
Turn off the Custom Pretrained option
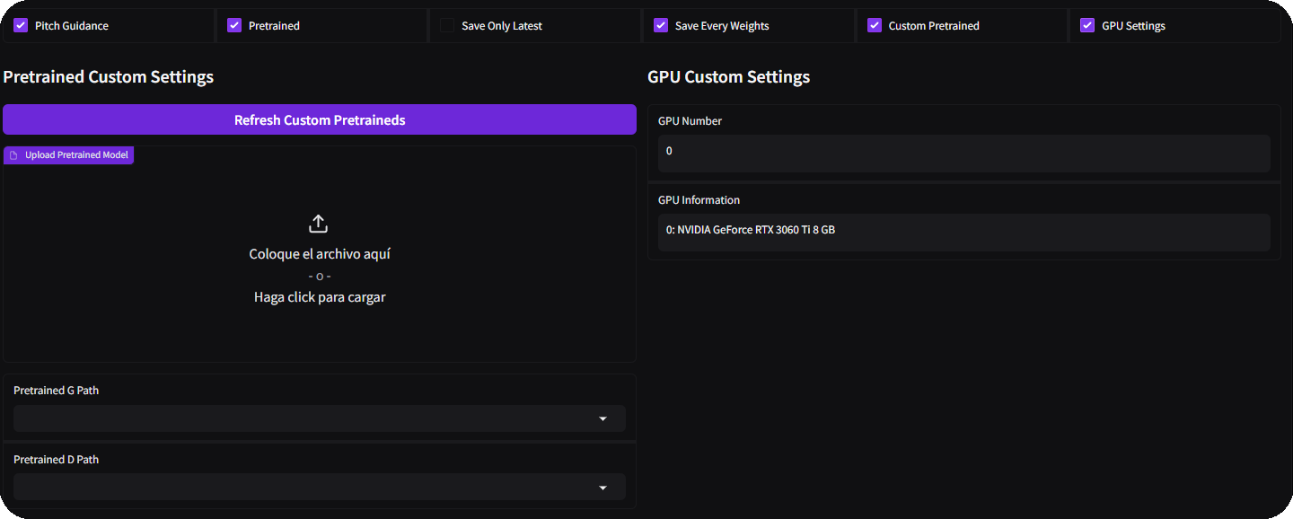point(874,26)
